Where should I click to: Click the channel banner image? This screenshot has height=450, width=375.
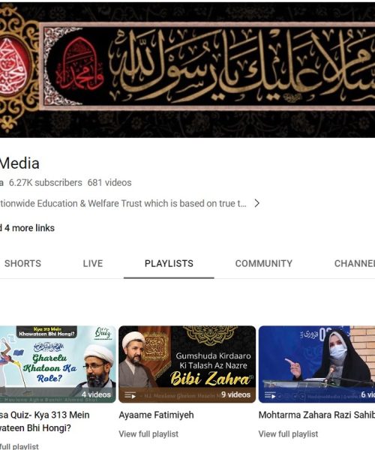(187, 70)
